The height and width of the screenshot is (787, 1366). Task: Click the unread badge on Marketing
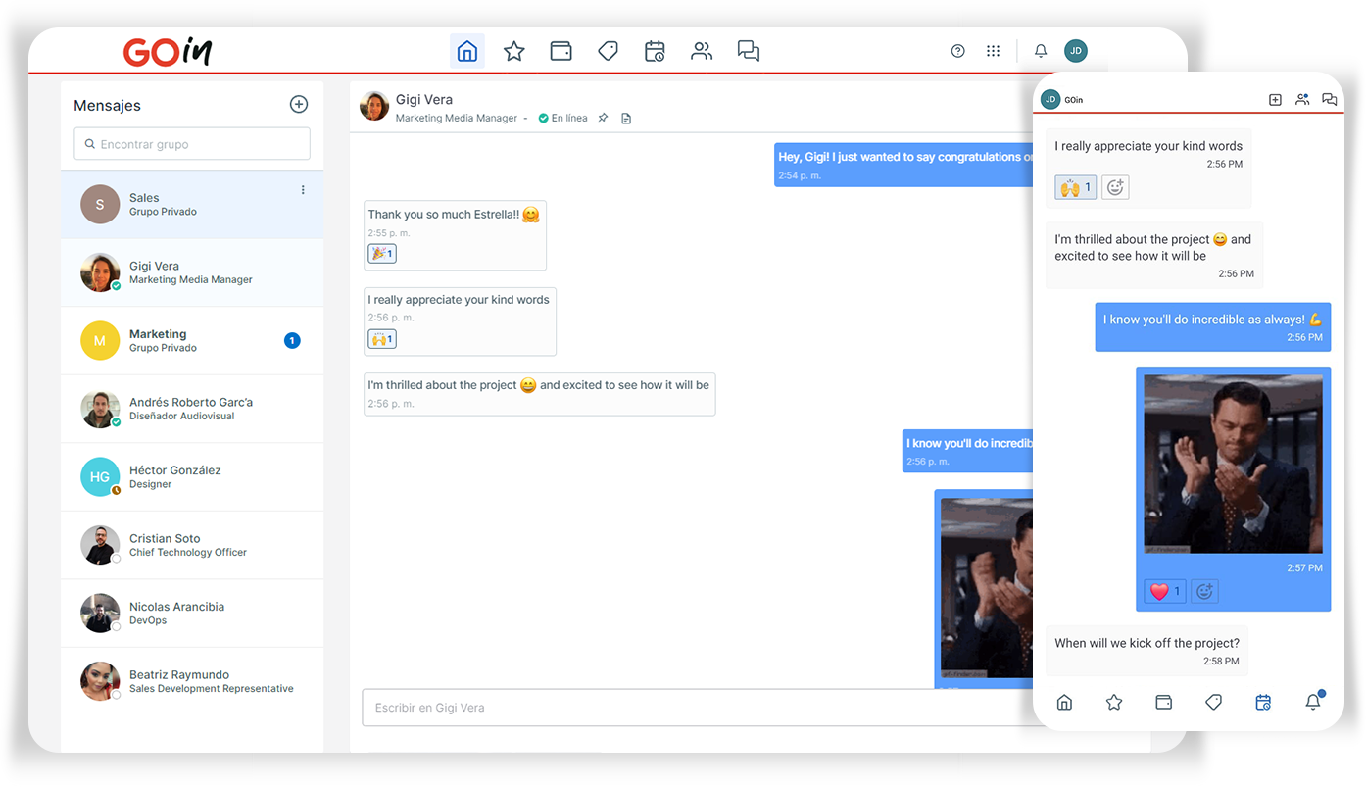(x=292, y=341)
